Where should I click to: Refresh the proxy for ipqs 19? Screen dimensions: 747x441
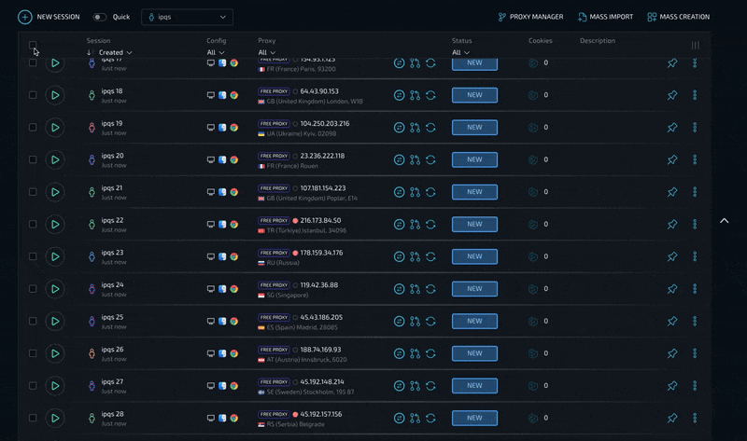coord(430,128)
